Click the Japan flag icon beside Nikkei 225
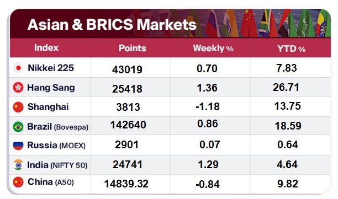 point(18,68)
